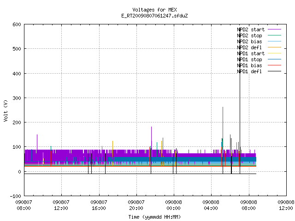Image resolution: width=295 pixels, height=221 pixels.
Task: Click the light blue NPD2 bias legend line
Action: [274, 41]
